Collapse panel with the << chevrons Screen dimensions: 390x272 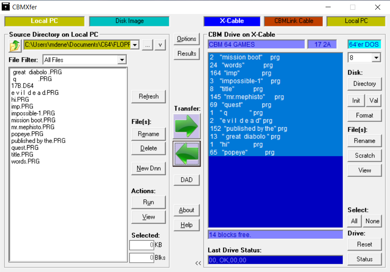click(x=198, y=263)
